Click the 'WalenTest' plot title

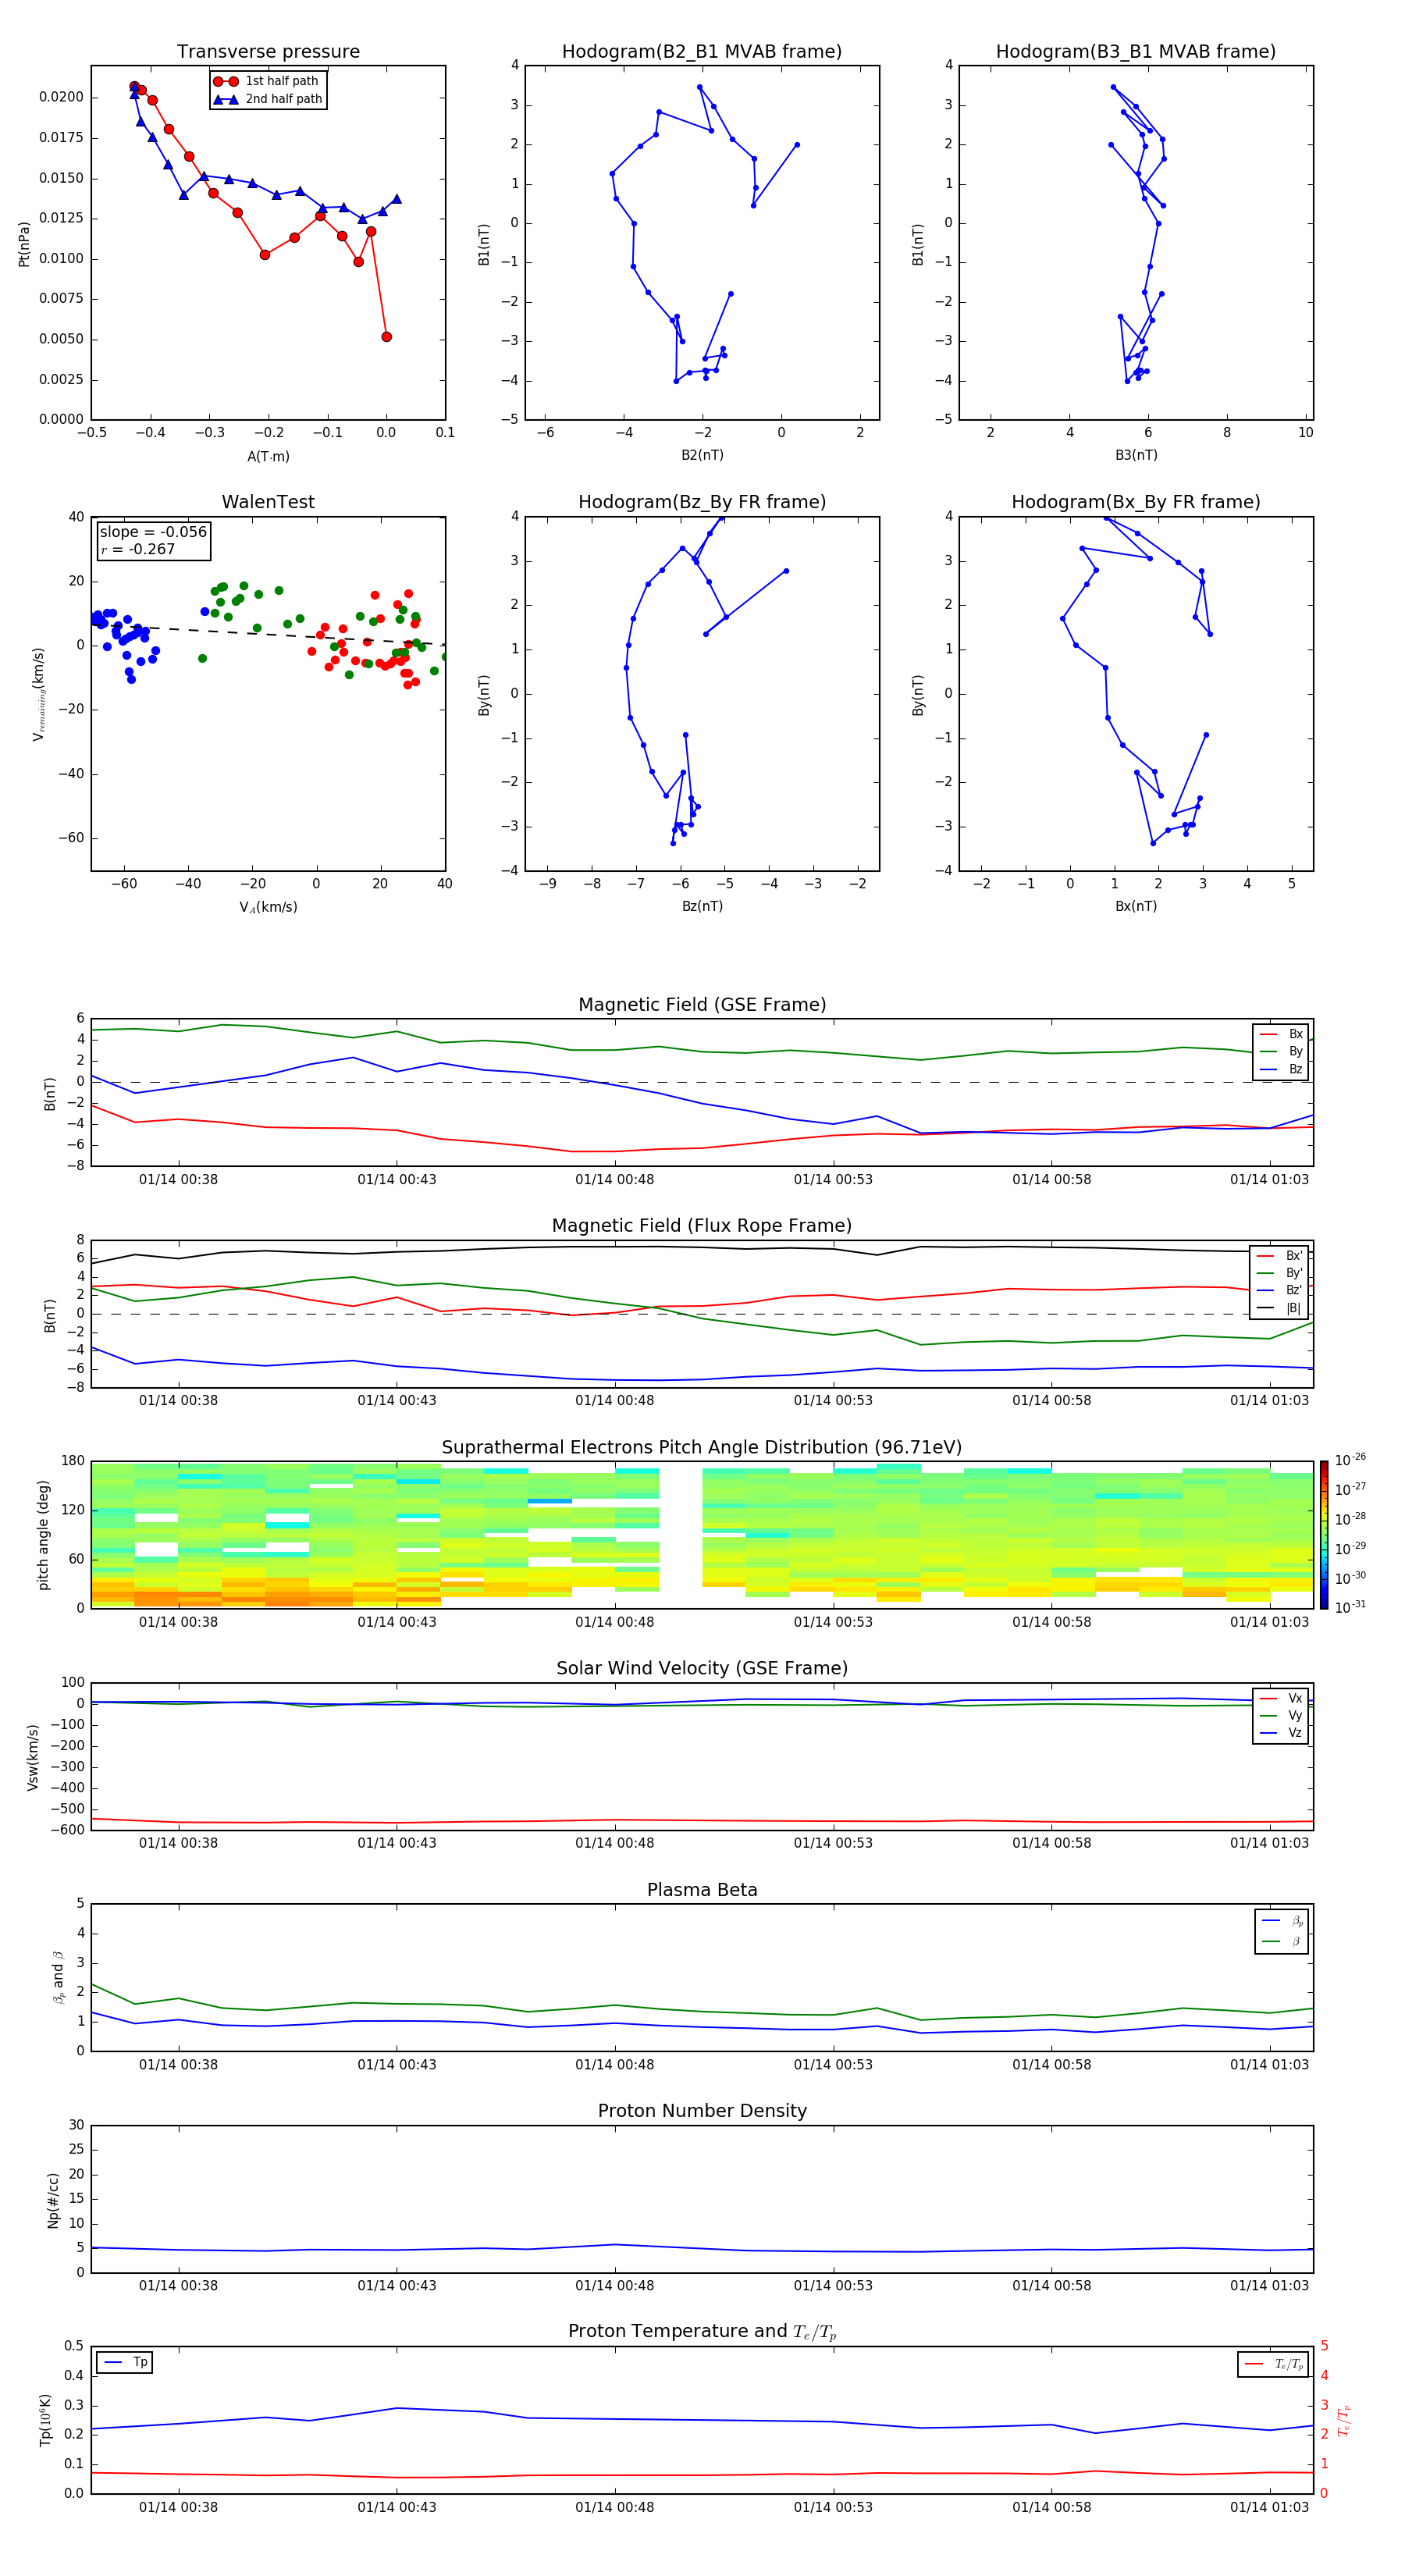[x=268, y=502]
